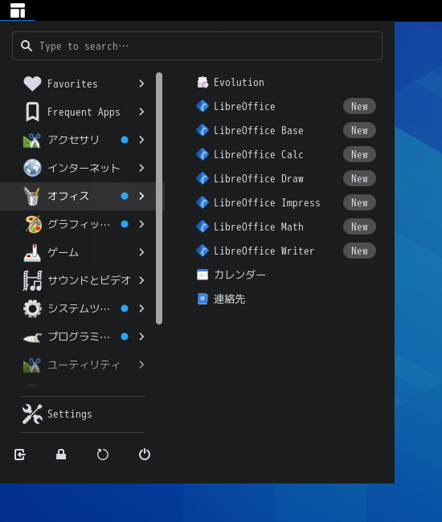
Task: Expand Favorites with its chevron arrow
Action: tap(141, 84)
